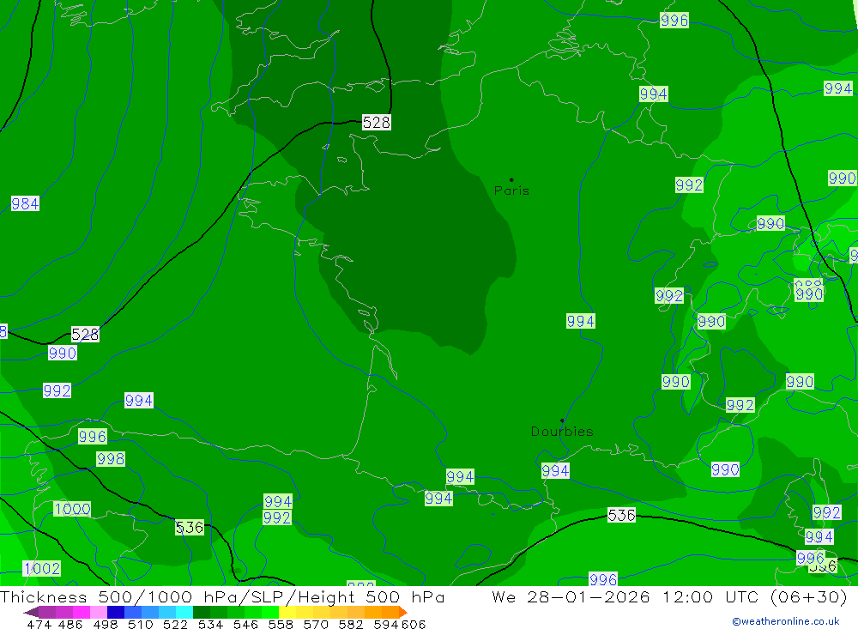Click the 'We 28-01-2026' date text

click(x=571, y=596)
